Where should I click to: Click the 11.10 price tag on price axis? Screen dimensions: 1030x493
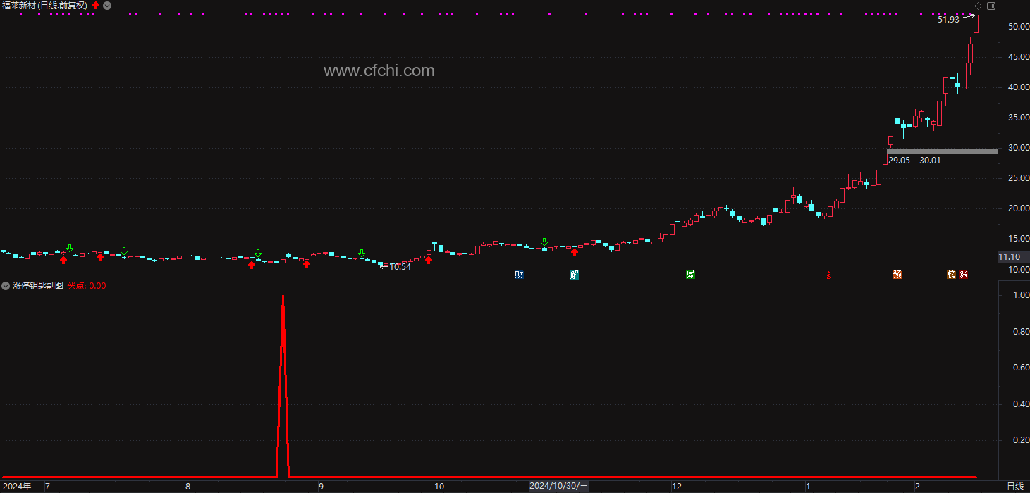(1010, 257)
